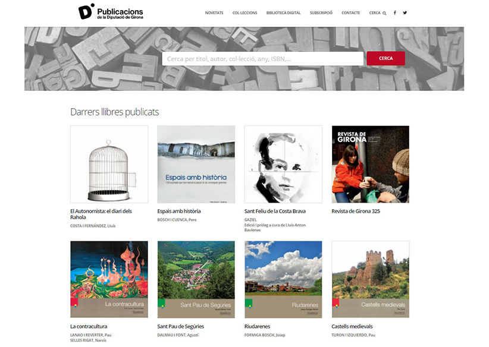This screenshot has width=489, height=347.
Task: Open the Facebook icon in header
Action: point(395,12)
